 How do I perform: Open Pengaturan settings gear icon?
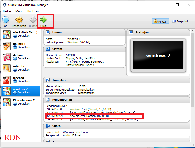19,20
